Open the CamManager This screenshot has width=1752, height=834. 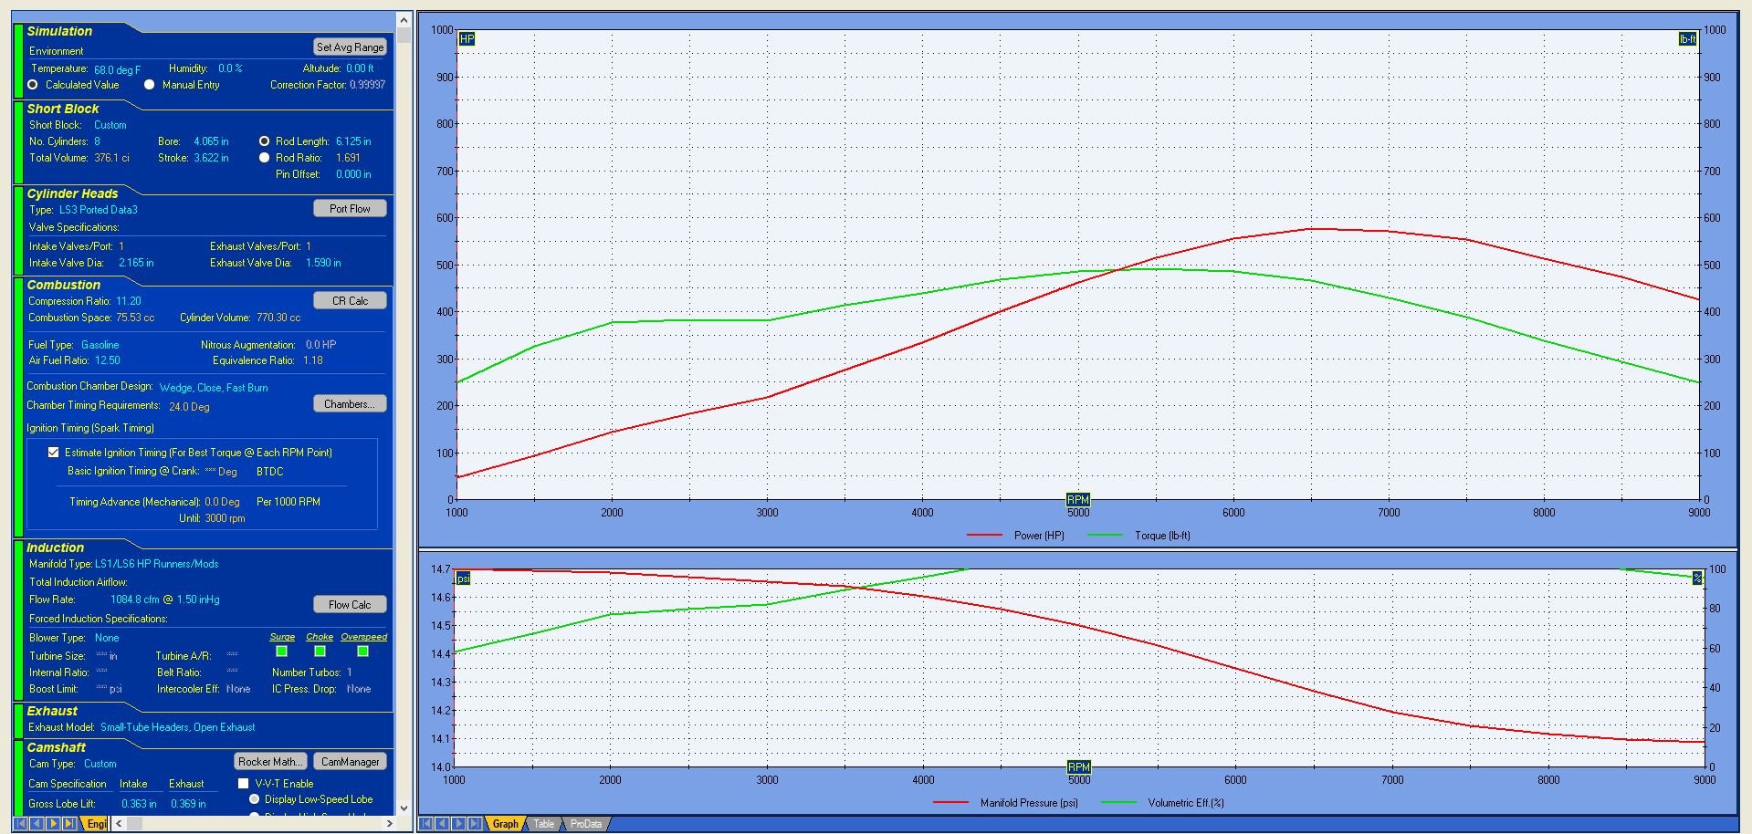tap(350, 761)
